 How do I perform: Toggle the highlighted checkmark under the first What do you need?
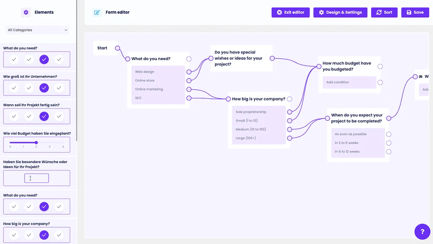pyautogui.click(x=44, y=60)
